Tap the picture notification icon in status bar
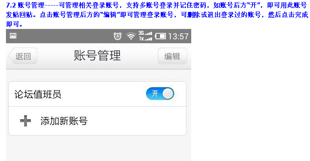310x161 pixels. point(13,36)
